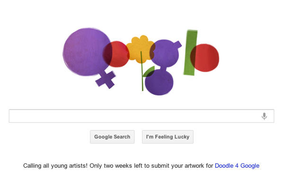Click the small purple square atop the purple g

click(177, 45)
